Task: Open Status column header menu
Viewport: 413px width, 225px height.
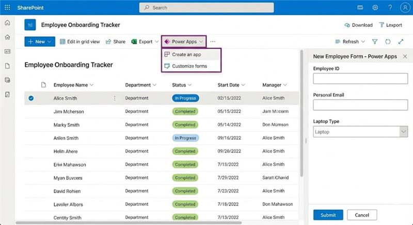Action: pos(182,85)
